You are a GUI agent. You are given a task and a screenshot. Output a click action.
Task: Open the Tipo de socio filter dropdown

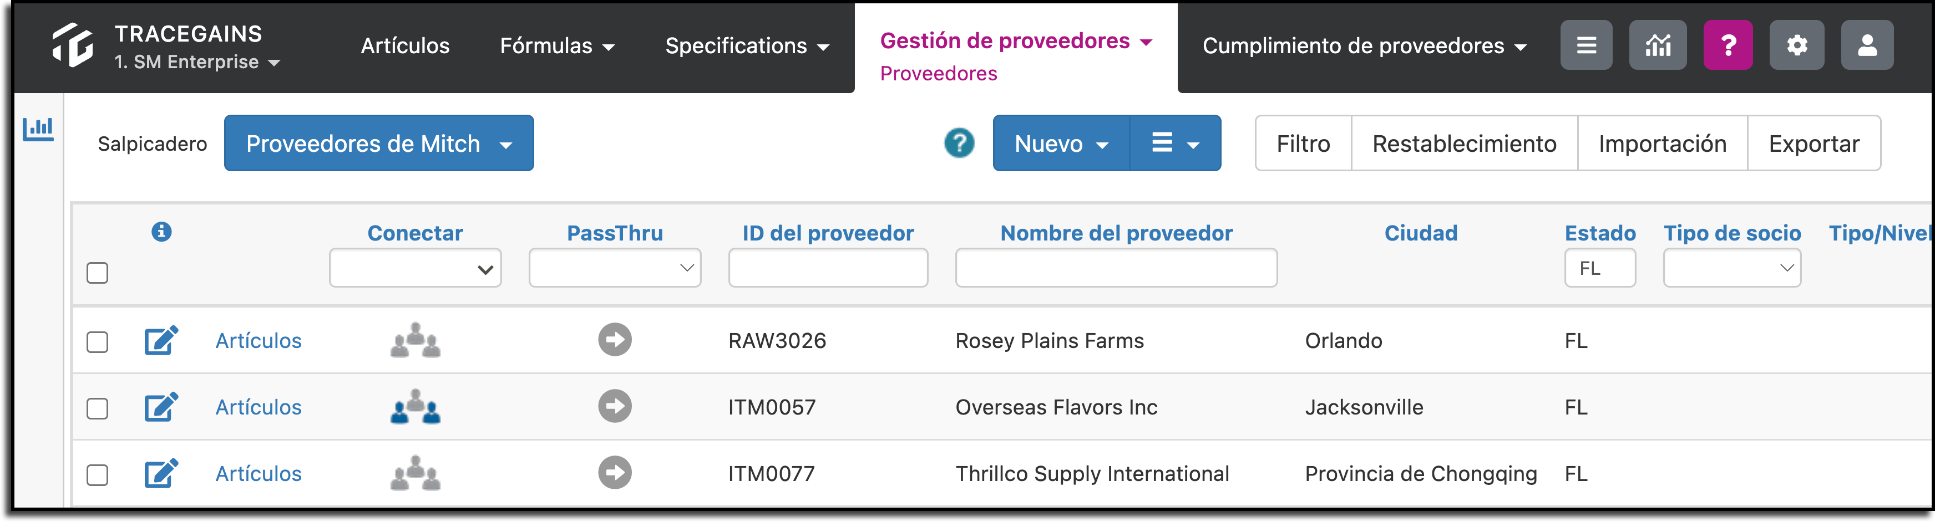tap(1731, 268)
